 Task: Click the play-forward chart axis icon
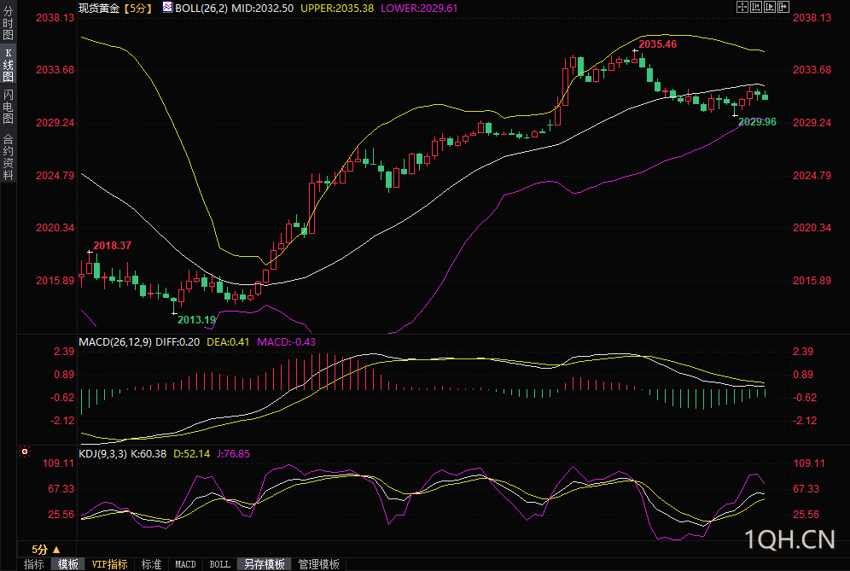[770, 7]
